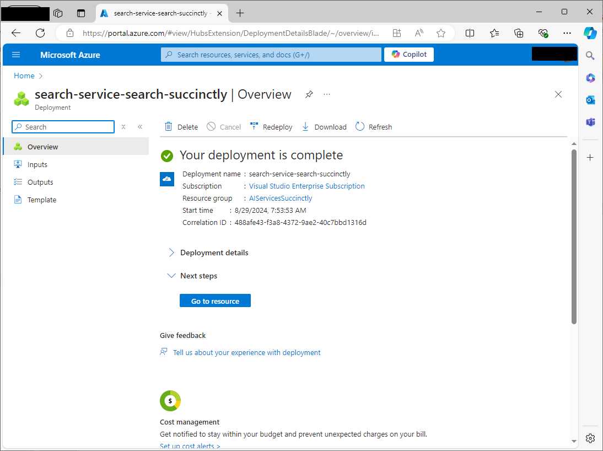Image resolution: width=603 pixels, height=451 pixels.
Task: Toggle Edge split screen icon
Action: (470, 33)
